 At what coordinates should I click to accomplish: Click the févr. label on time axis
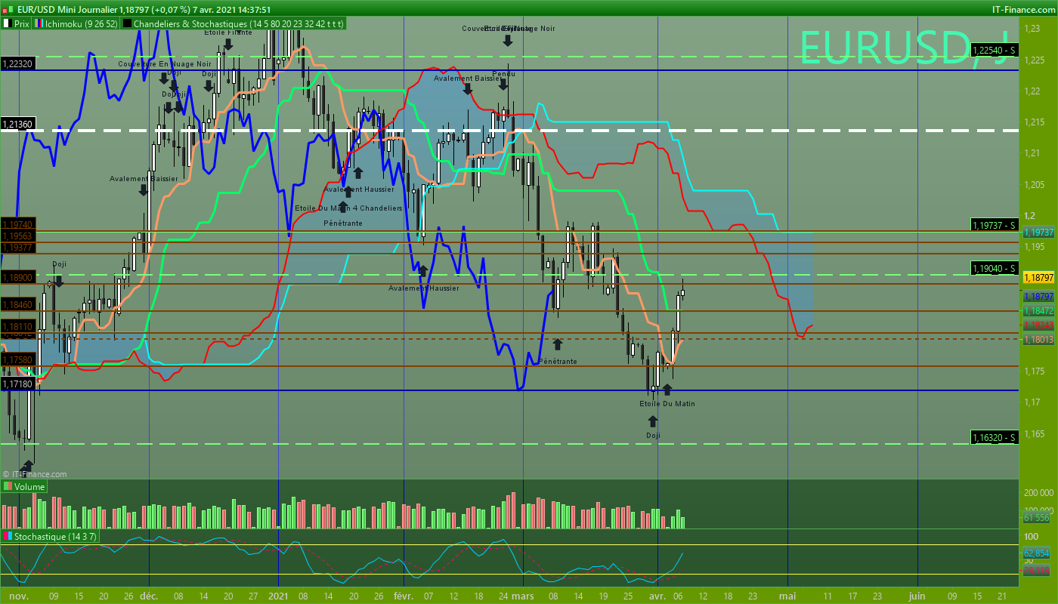[404, 596]
